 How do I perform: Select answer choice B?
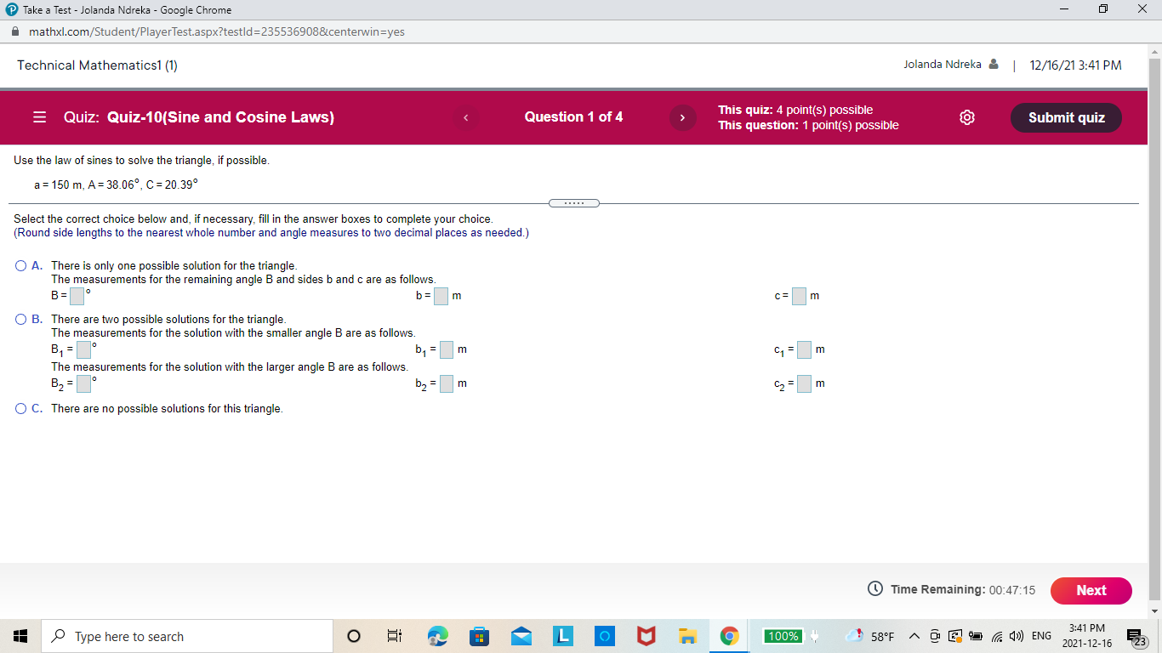20,319
